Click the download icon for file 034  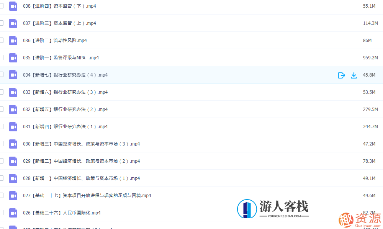pos(354,75)
